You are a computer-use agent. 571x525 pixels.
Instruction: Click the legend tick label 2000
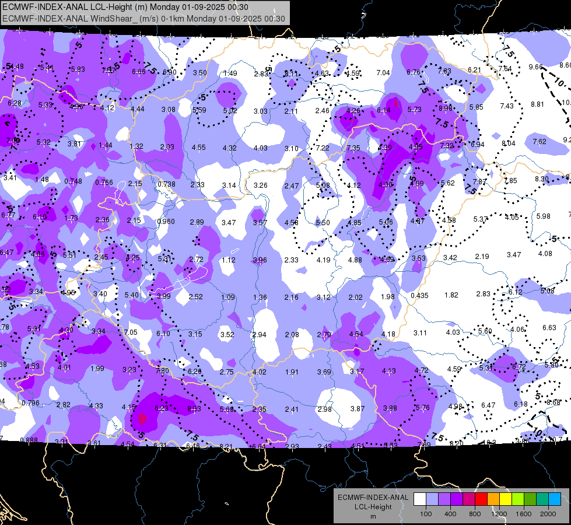coord(548,514)
